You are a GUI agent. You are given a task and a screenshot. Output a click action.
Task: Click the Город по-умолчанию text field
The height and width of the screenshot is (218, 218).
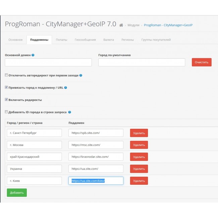142,62
